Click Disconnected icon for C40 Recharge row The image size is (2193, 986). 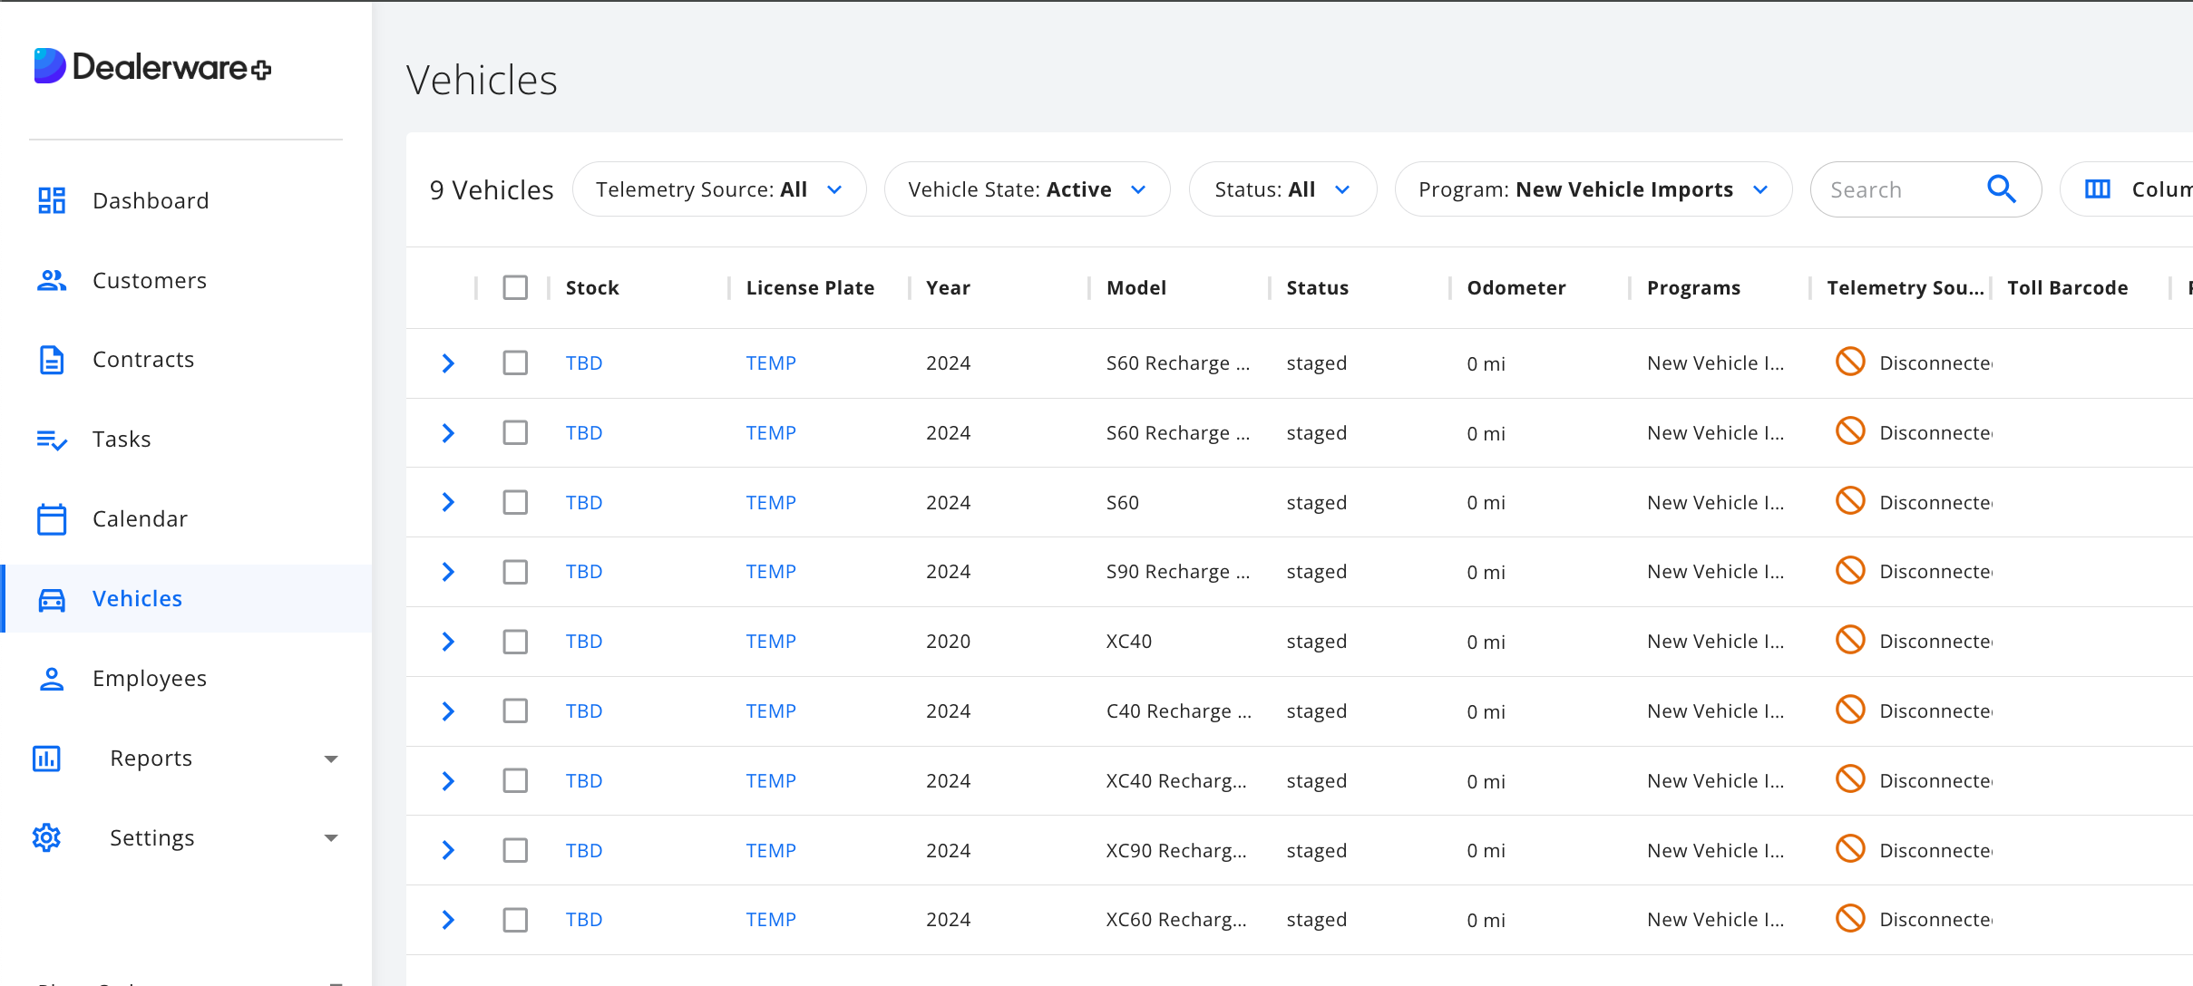[1850, 709]
